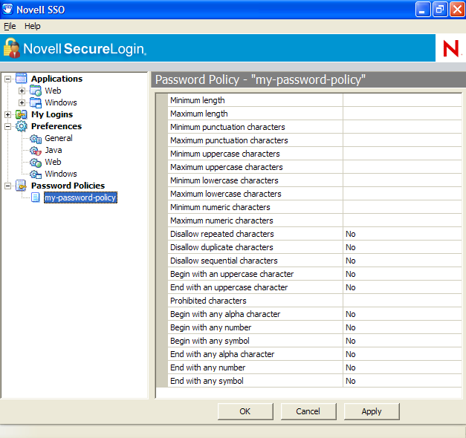Collapse the Password Policies node

point(8,186)
